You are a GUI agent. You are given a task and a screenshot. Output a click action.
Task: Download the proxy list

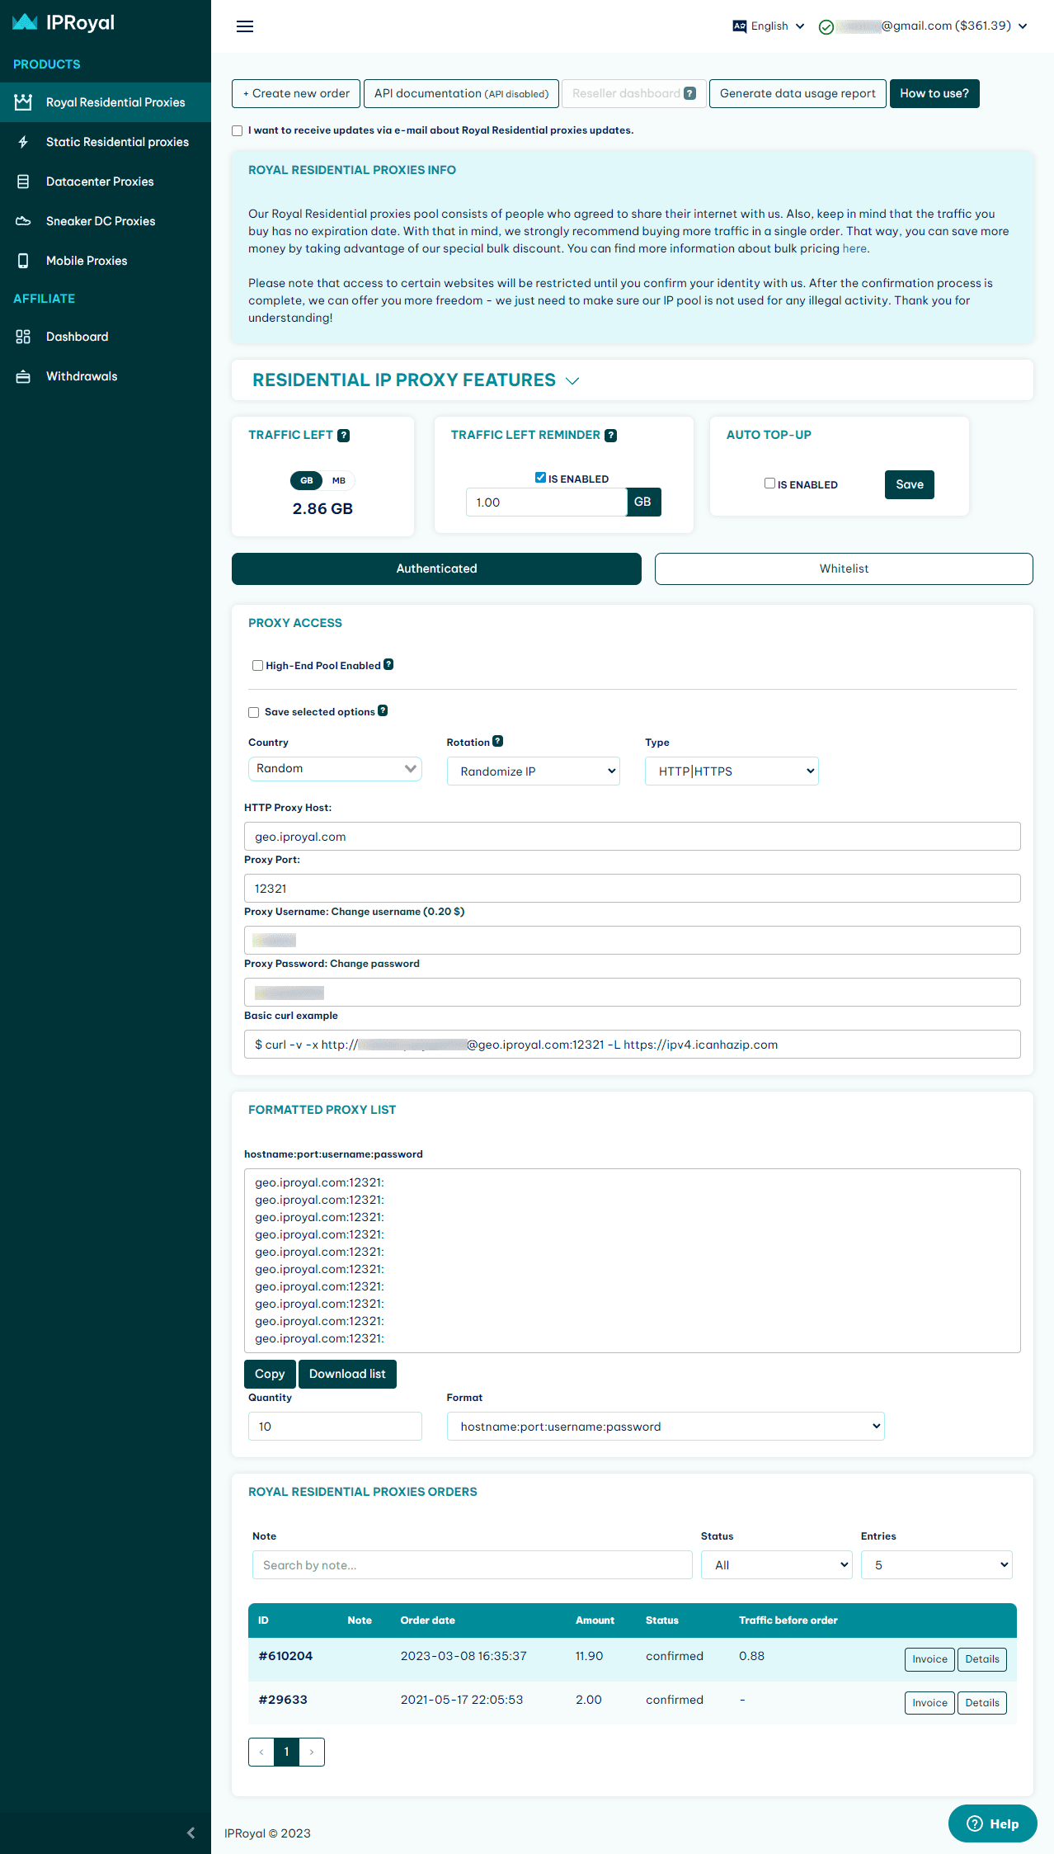[x=347, y=1374]
